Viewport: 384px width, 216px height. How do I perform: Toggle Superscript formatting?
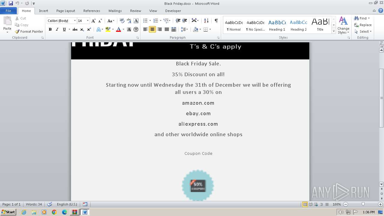[89, 29]
